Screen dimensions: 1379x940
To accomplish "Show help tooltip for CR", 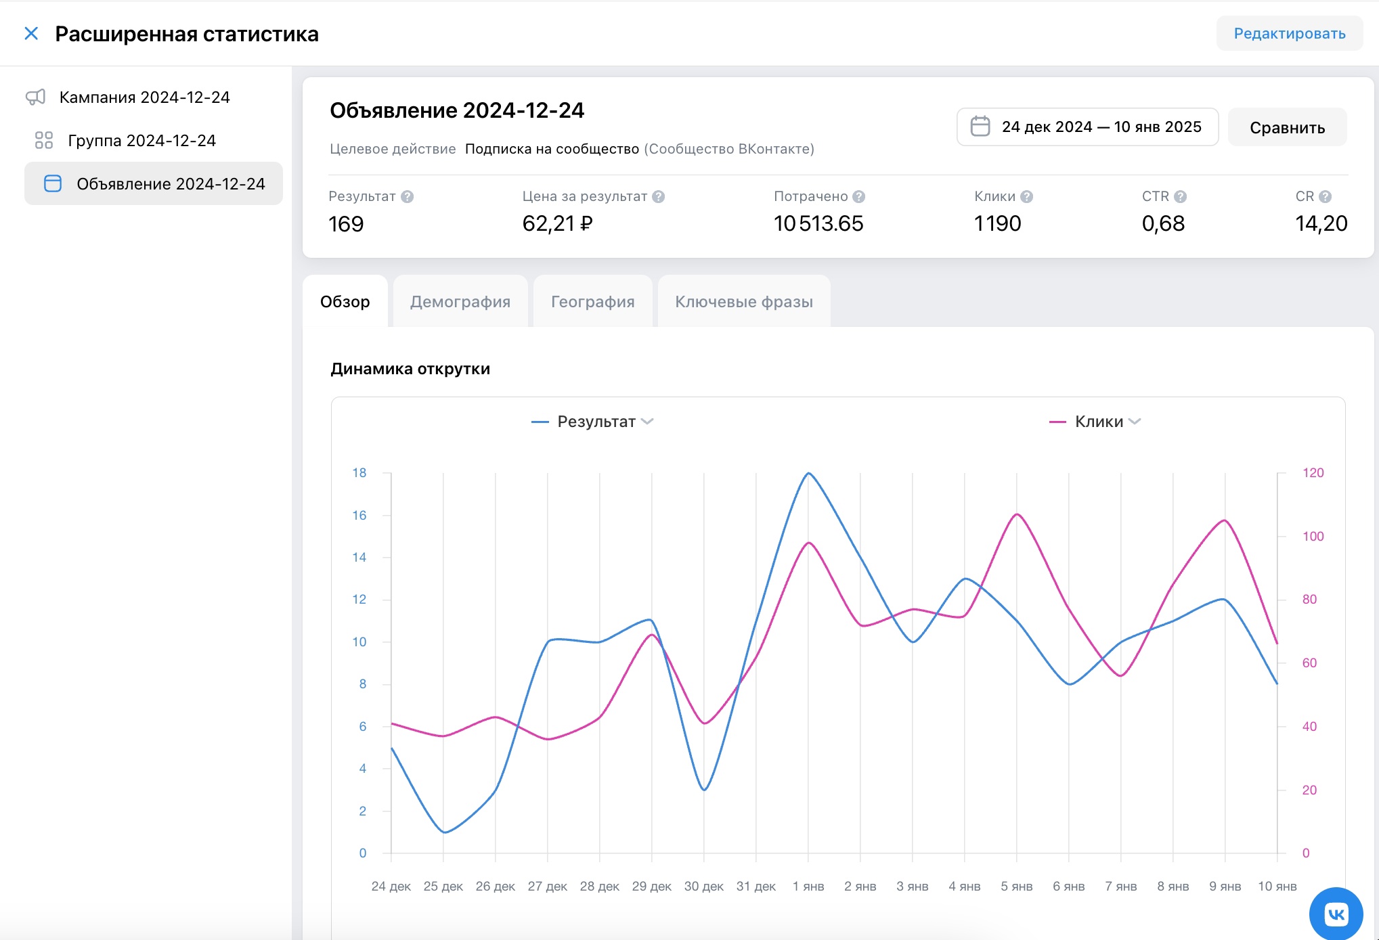I will tap(1326, 197).
